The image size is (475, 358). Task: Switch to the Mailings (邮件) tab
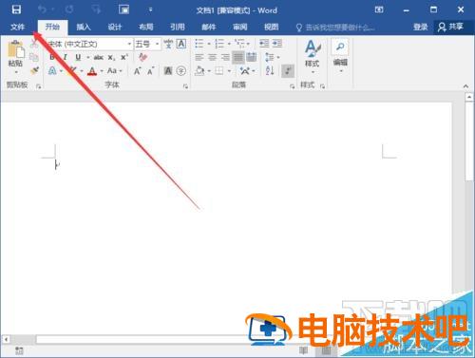tap(209, 28)
